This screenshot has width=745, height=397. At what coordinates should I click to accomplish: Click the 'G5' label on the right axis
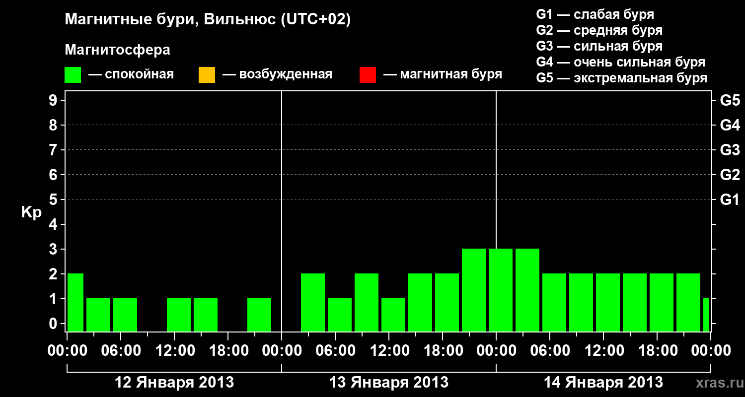(730, 100)
